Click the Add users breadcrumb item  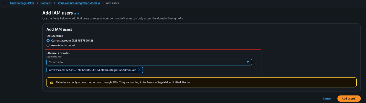coord(113,3)
